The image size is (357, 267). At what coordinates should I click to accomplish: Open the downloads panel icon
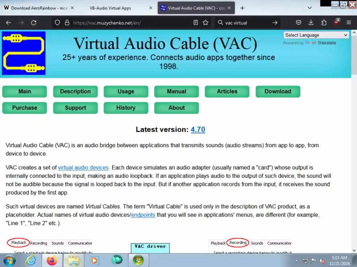coord(311,23)
